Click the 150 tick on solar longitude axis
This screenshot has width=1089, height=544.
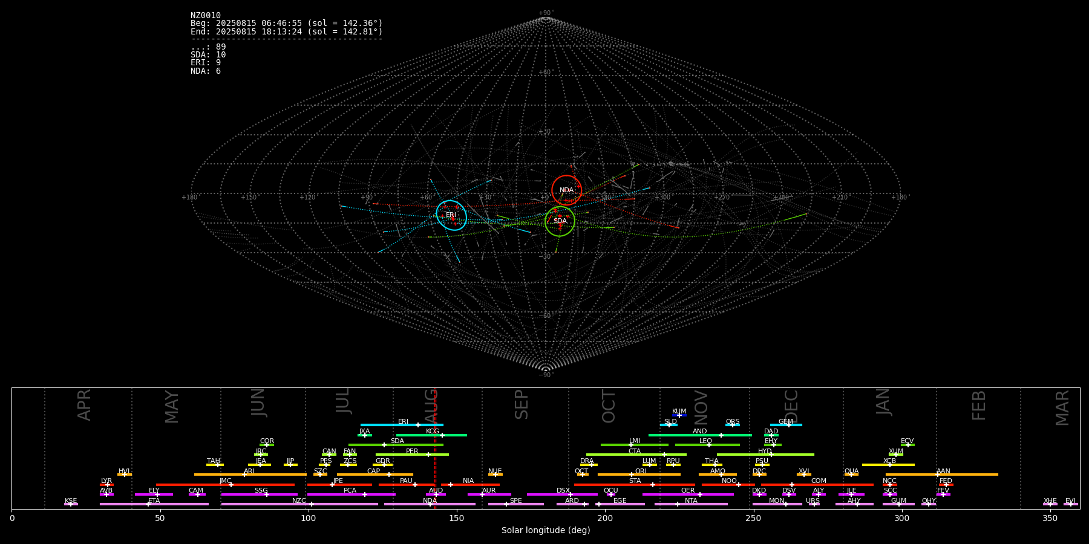(457, 518)
